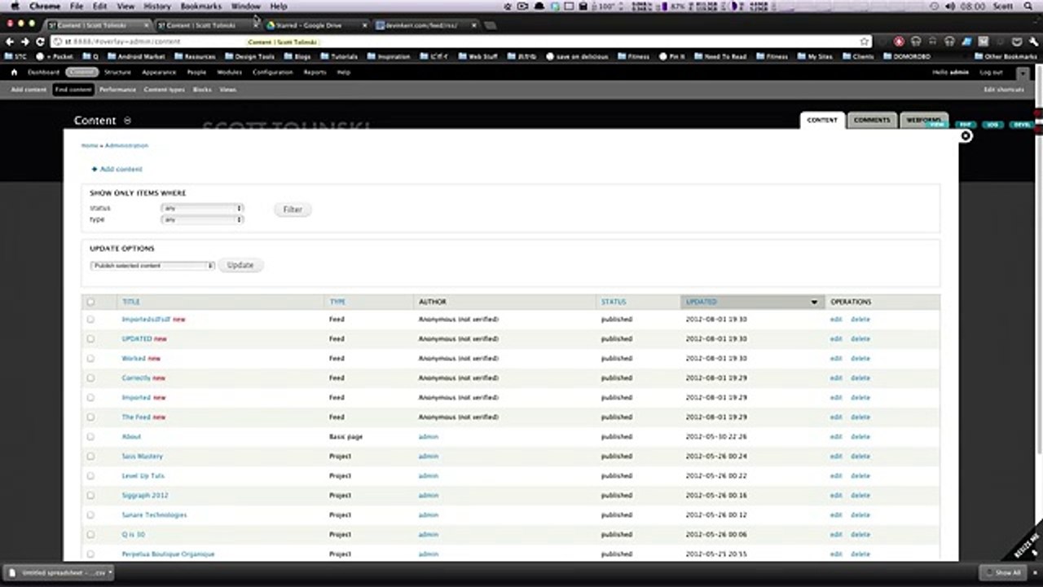Screen dimensions: 1043x587
Task: Open the Tutorials bookmark folder
Action: click(x=339, y=57)
